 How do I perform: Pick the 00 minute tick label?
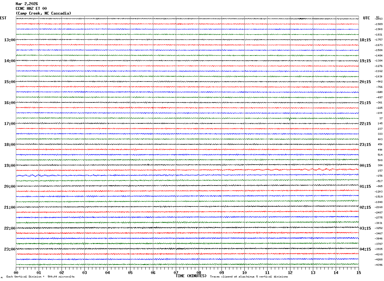[x=16, y=273]
